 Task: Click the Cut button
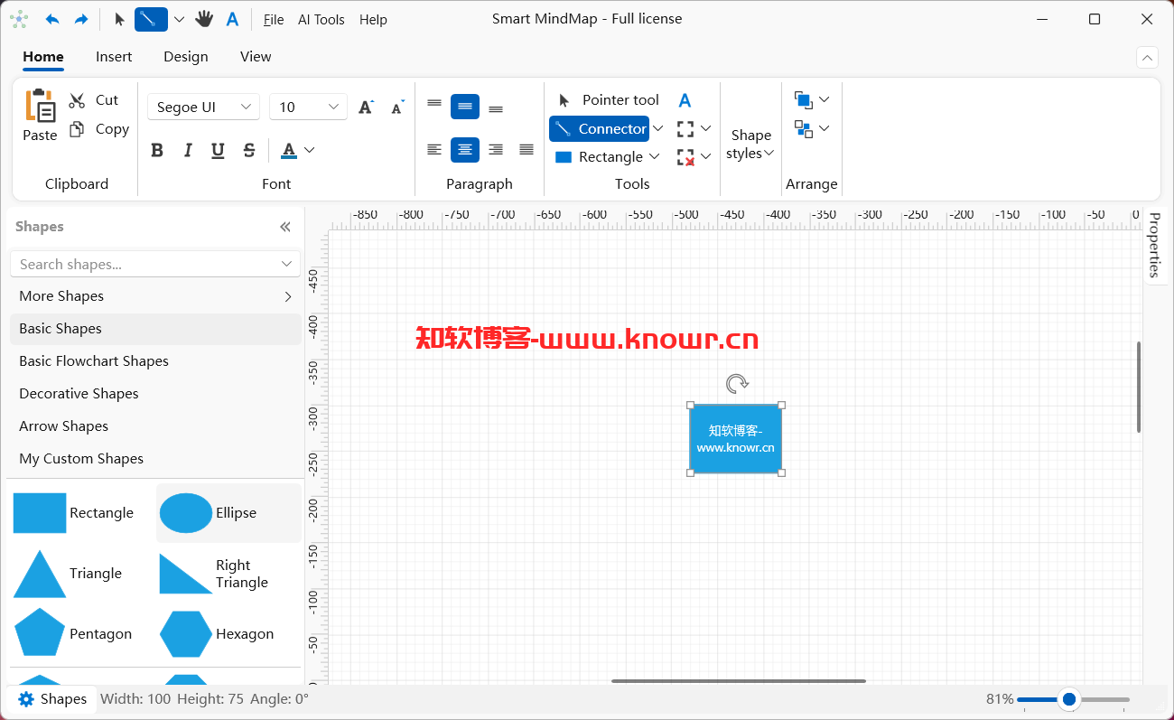(x=95, y=100)
